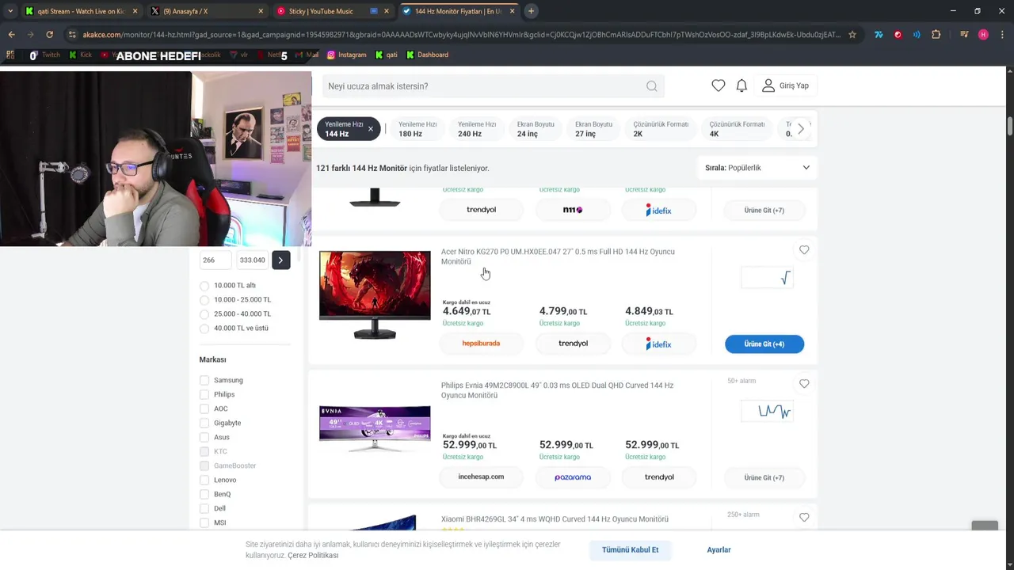Check the Dell brand filter
Viewport: 1014px width, 570px height.
tap(204, 508)
